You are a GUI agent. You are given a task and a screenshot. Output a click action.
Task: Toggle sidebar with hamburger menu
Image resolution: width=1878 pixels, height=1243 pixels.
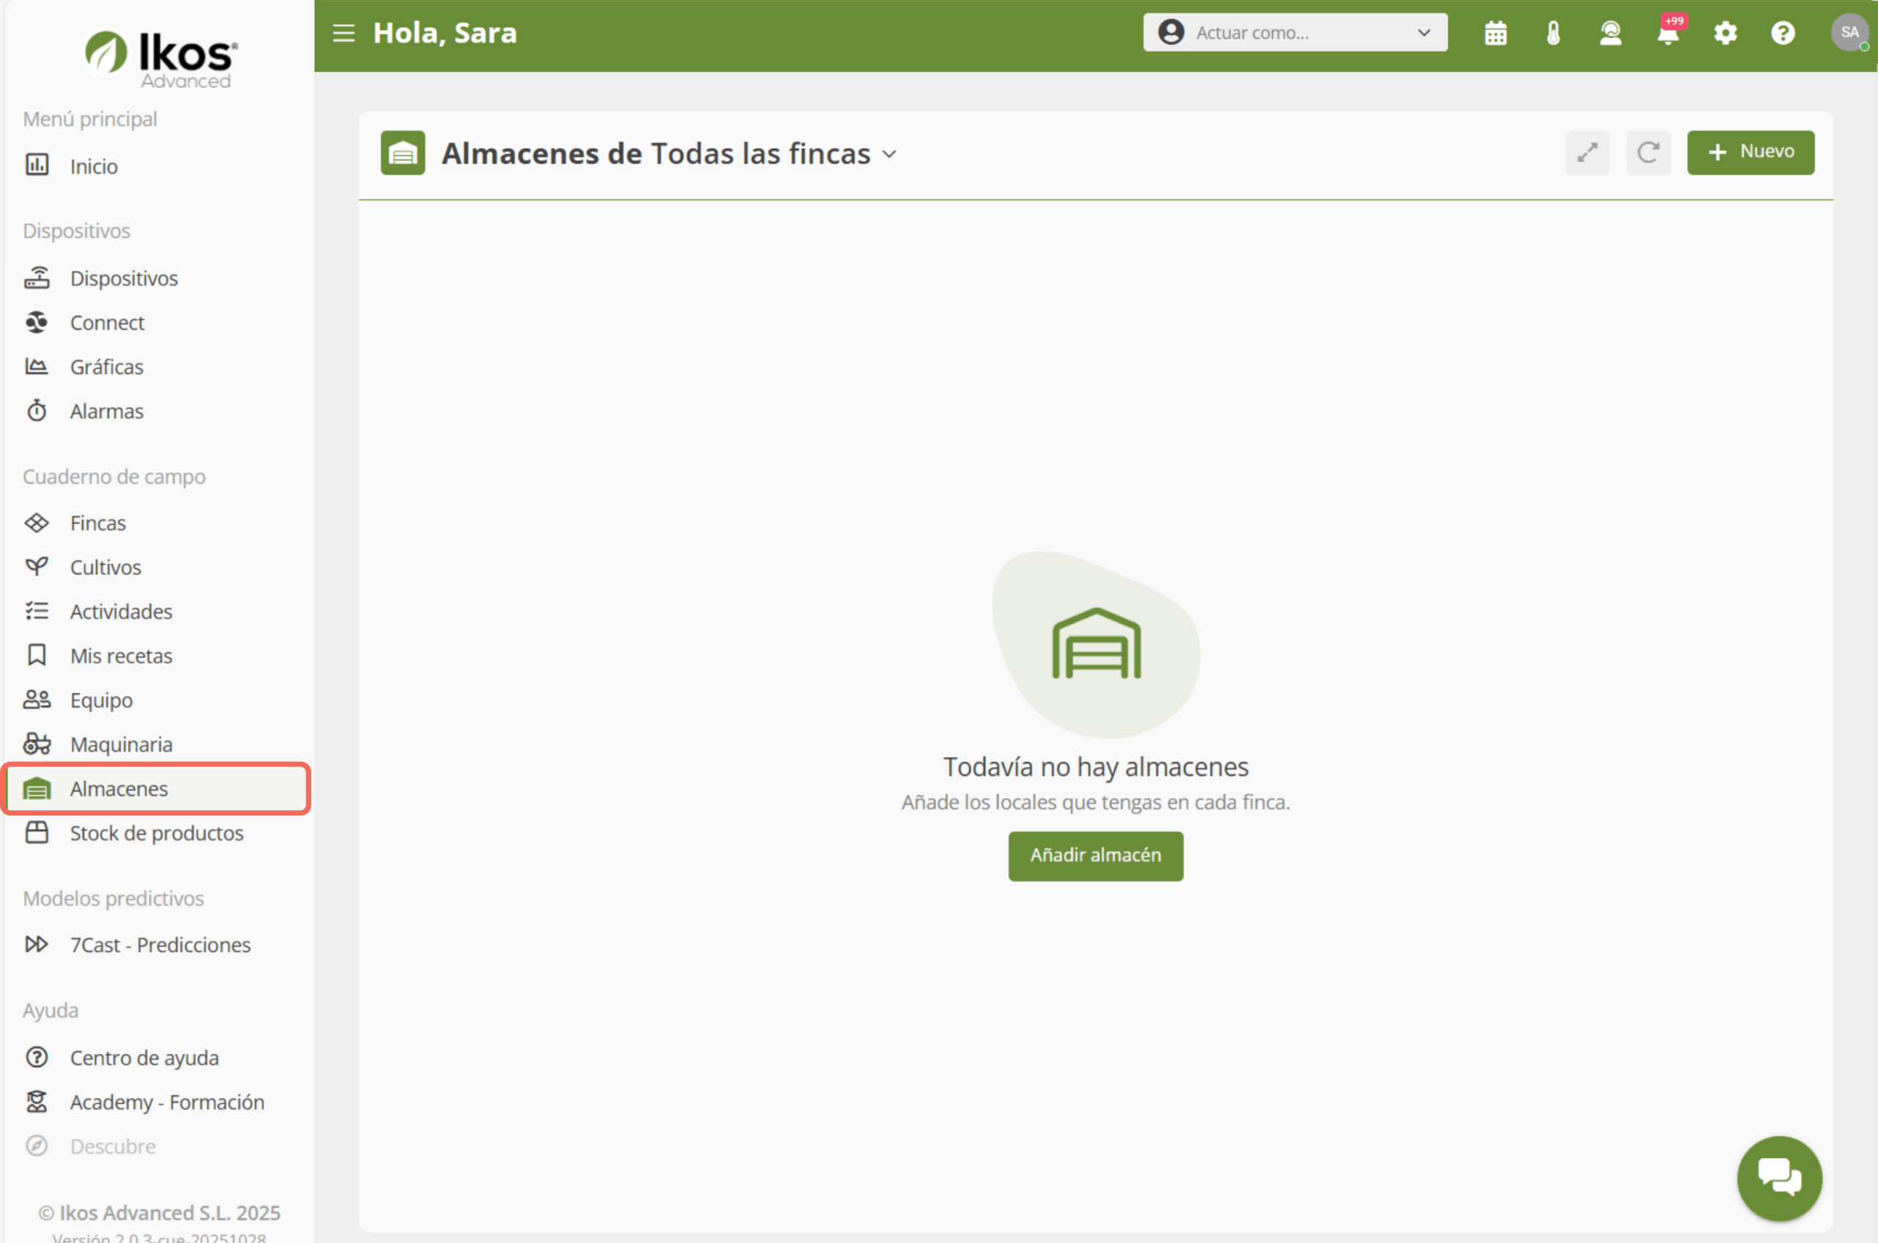pyautogui.click(x=343, y=33)
